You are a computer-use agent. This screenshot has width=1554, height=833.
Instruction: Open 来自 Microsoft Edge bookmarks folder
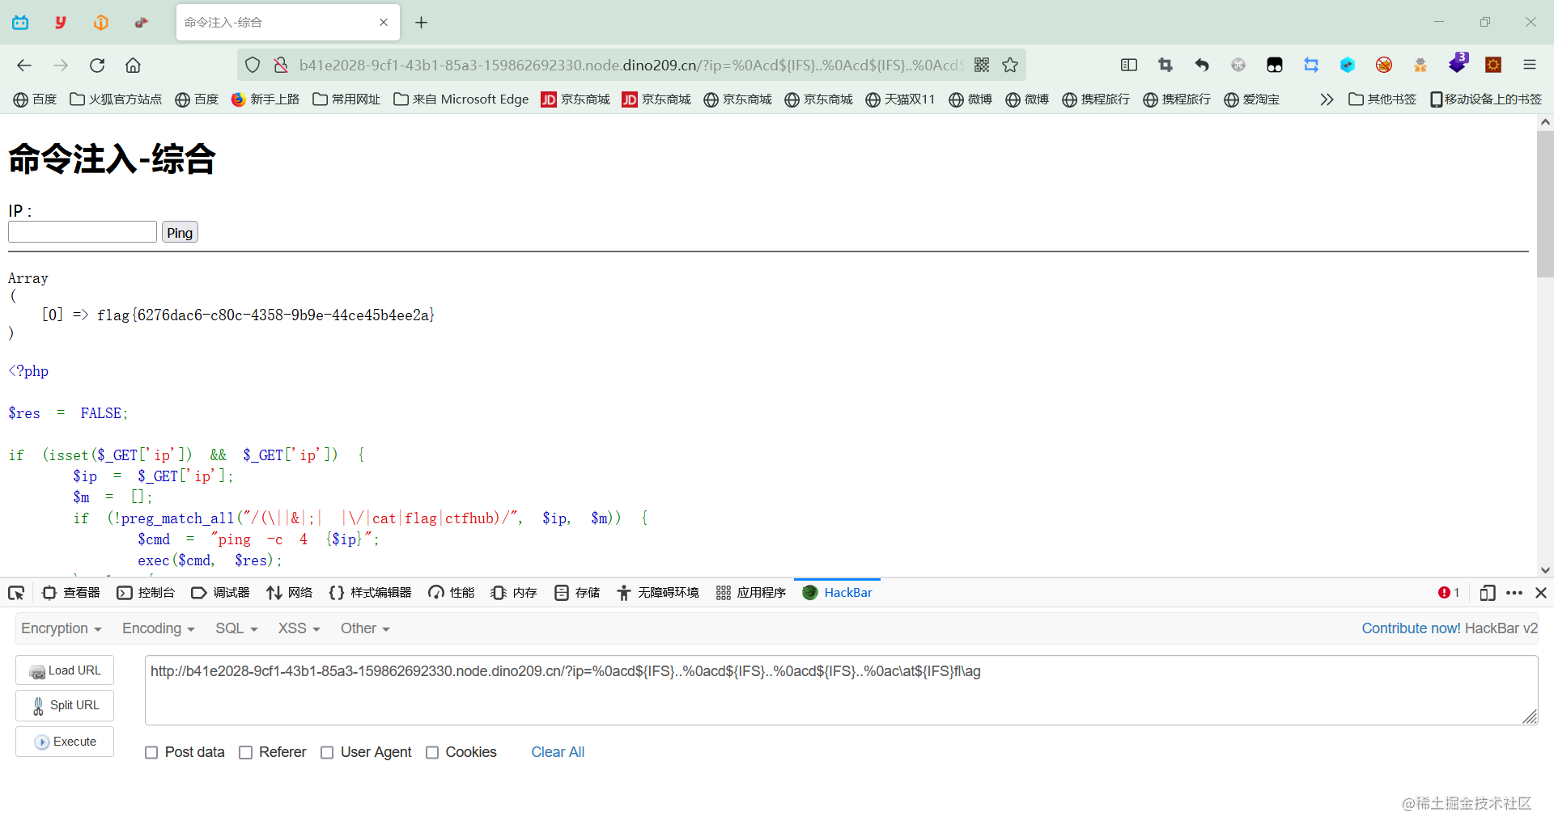click(x=461, y=99)
